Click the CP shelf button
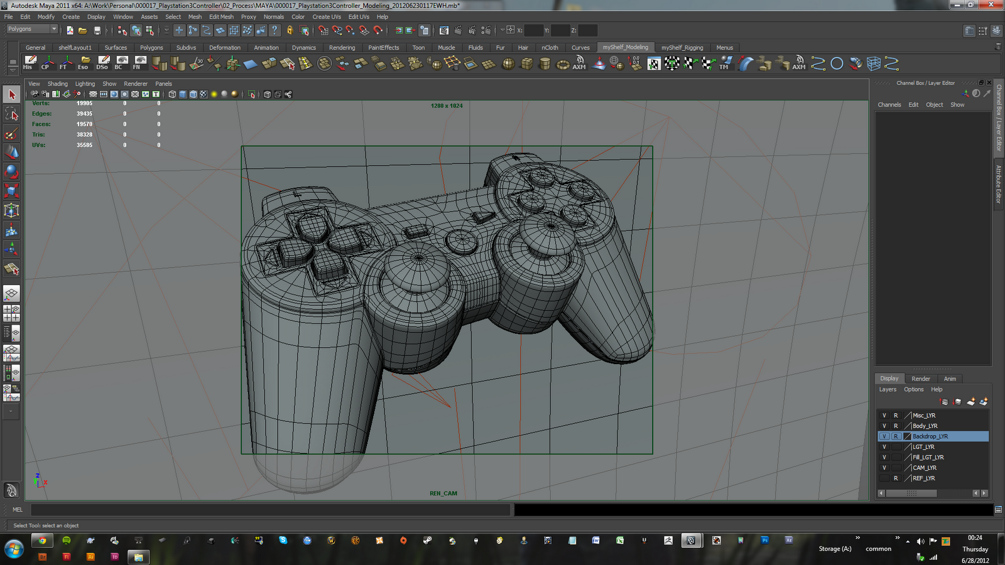This screenshot has height=565, width=1005. point(47,63)
